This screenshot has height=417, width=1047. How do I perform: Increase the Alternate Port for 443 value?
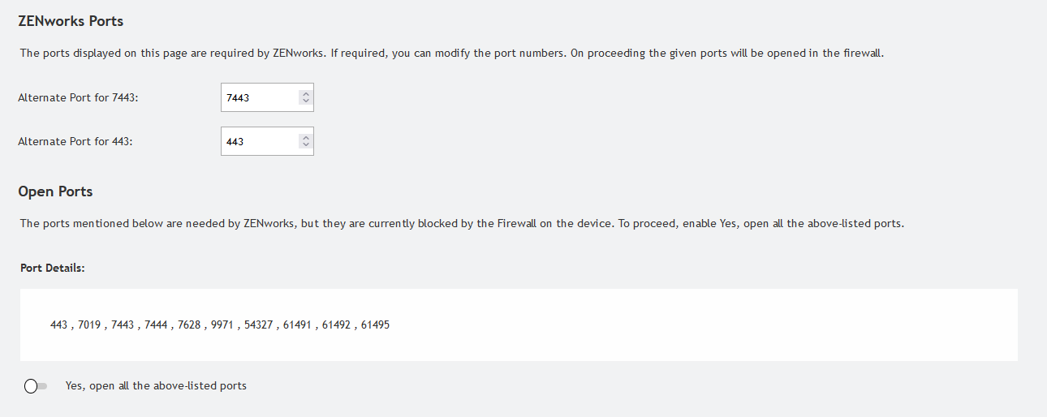[305, 137]
